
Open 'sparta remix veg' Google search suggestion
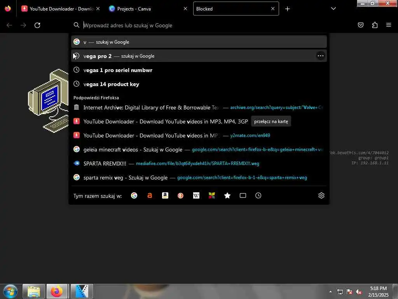tap(199, 178)
